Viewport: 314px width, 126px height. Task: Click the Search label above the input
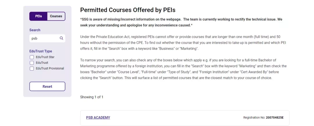(35, 30)
